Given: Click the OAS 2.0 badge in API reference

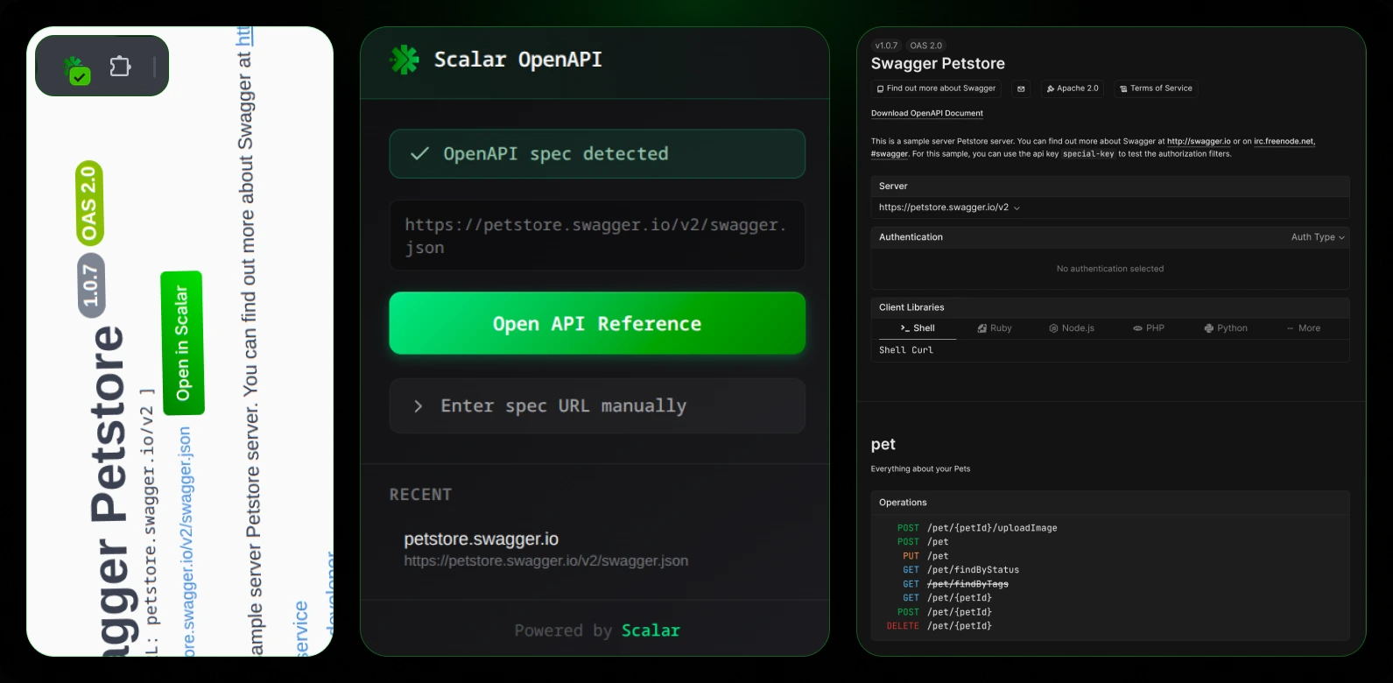Looking at the screenshot, I should pos(925,46).
